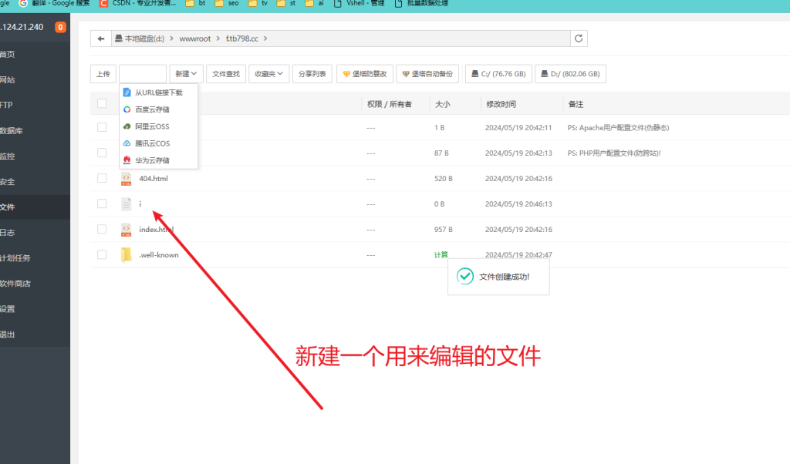Click the green 计算 size link

tap(441, 255)
